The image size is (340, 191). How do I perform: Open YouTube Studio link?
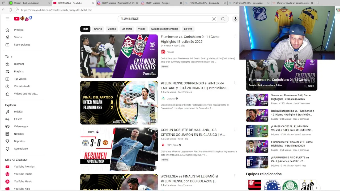coord(23,174)
